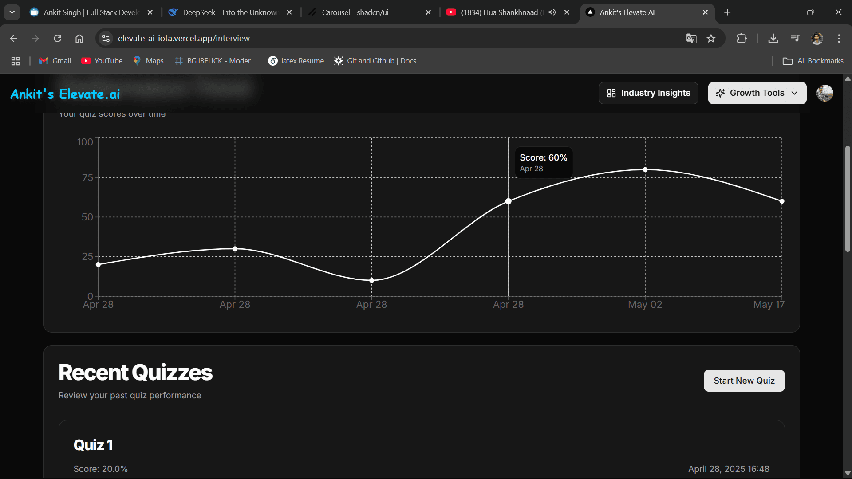Screen dimensions: 852x479
Task: Close the DeepSeek tab
Action: pyautogui.click(x=289, y=12)
